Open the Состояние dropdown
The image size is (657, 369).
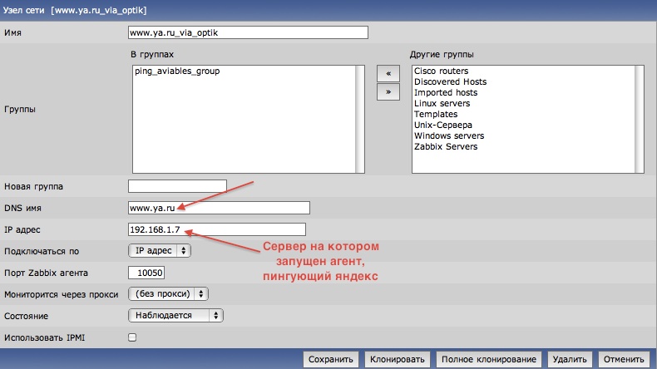(x=176, y=316)
